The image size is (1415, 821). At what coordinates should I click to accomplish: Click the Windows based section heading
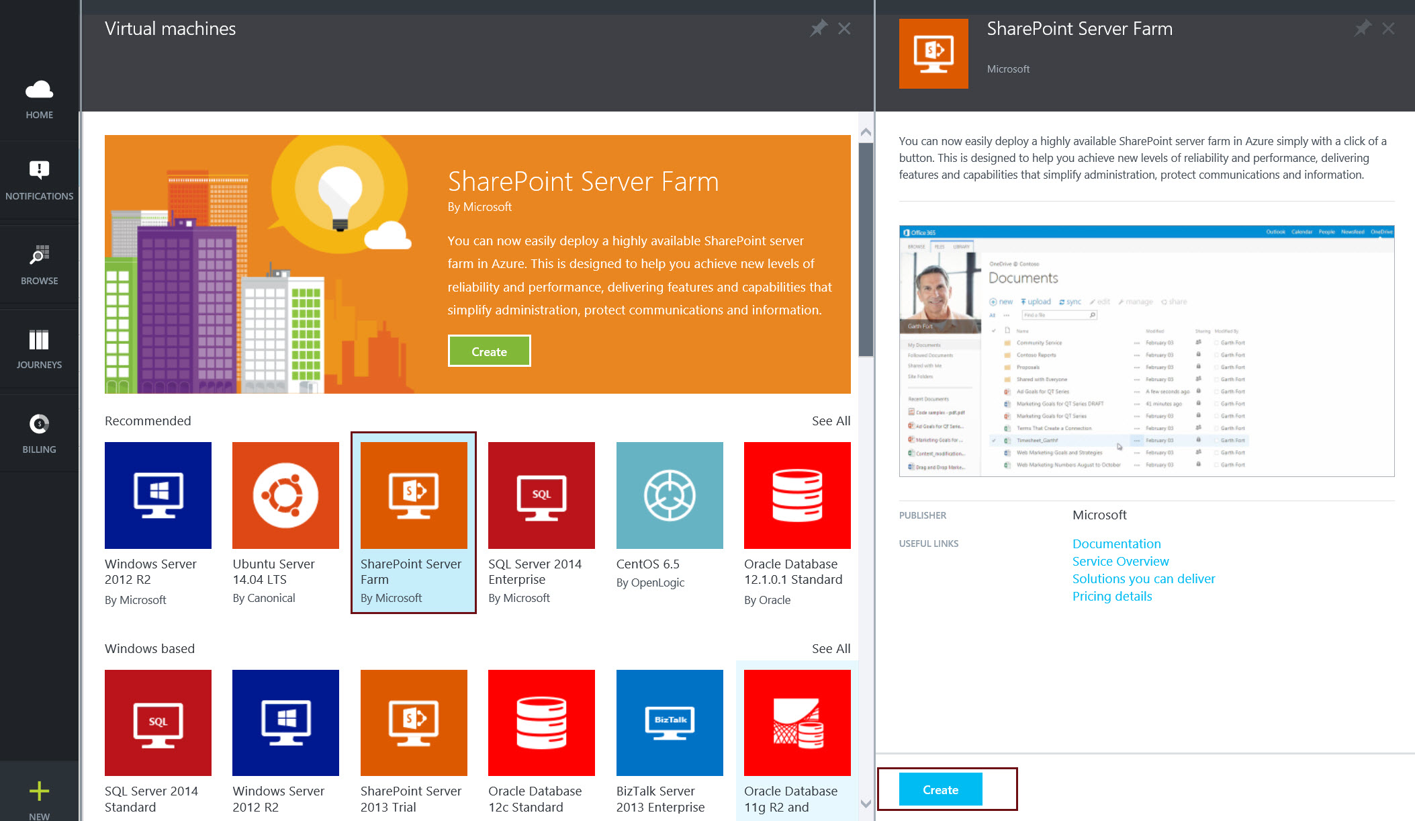[150, 648]
